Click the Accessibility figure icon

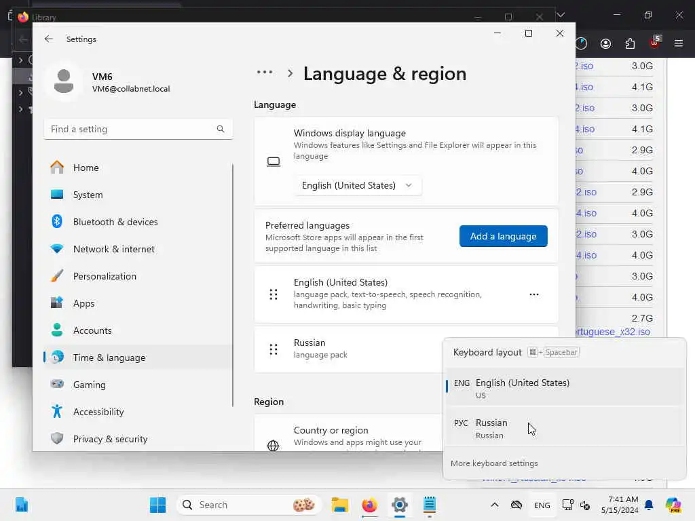tap(57, 412)
